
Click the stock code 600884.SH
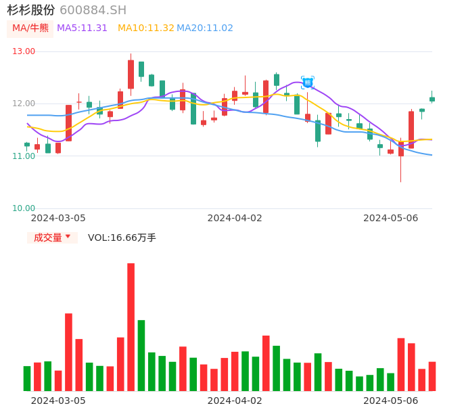point(93,10)
